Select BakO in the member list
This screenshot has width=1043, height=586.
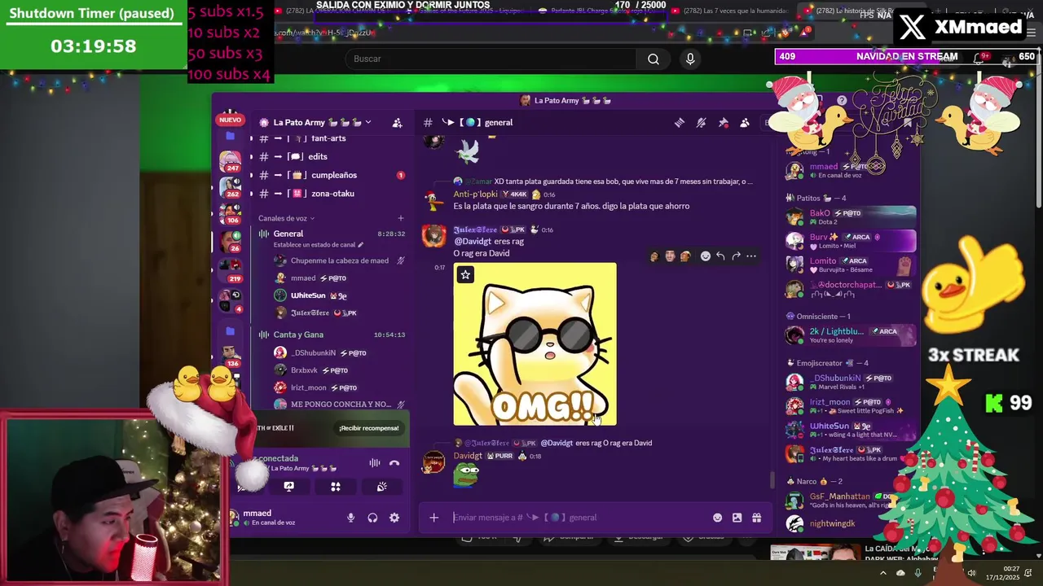click(x=850, y=216)
